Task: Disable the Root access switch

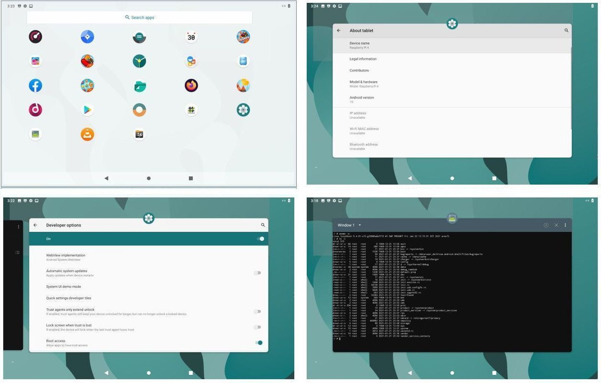Action: [259, 343]
